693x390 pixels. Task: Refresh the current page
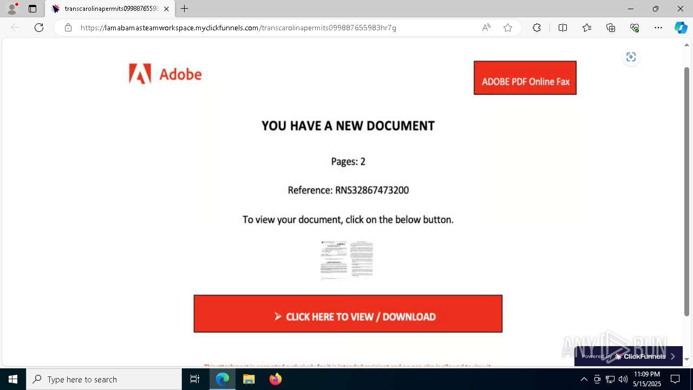[x=39, y=28]
